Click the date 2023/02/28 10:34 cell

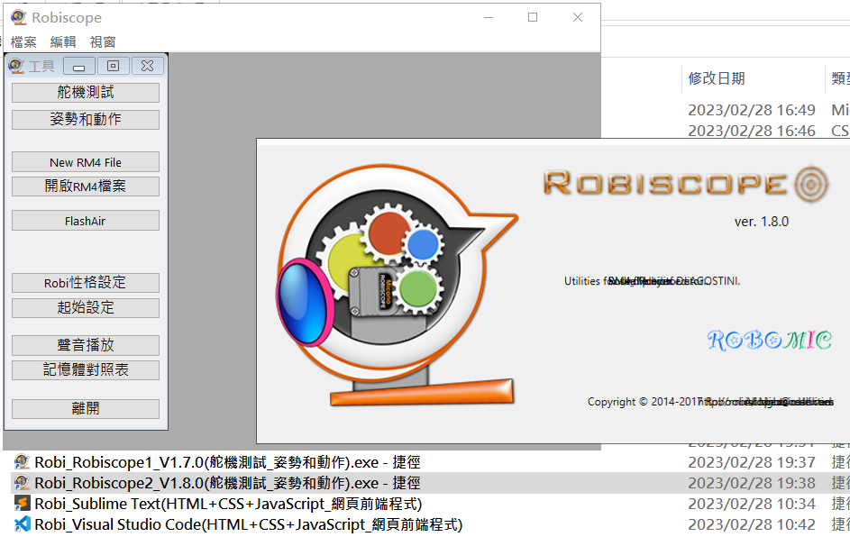pyautogui.click(x=752, y=504)
